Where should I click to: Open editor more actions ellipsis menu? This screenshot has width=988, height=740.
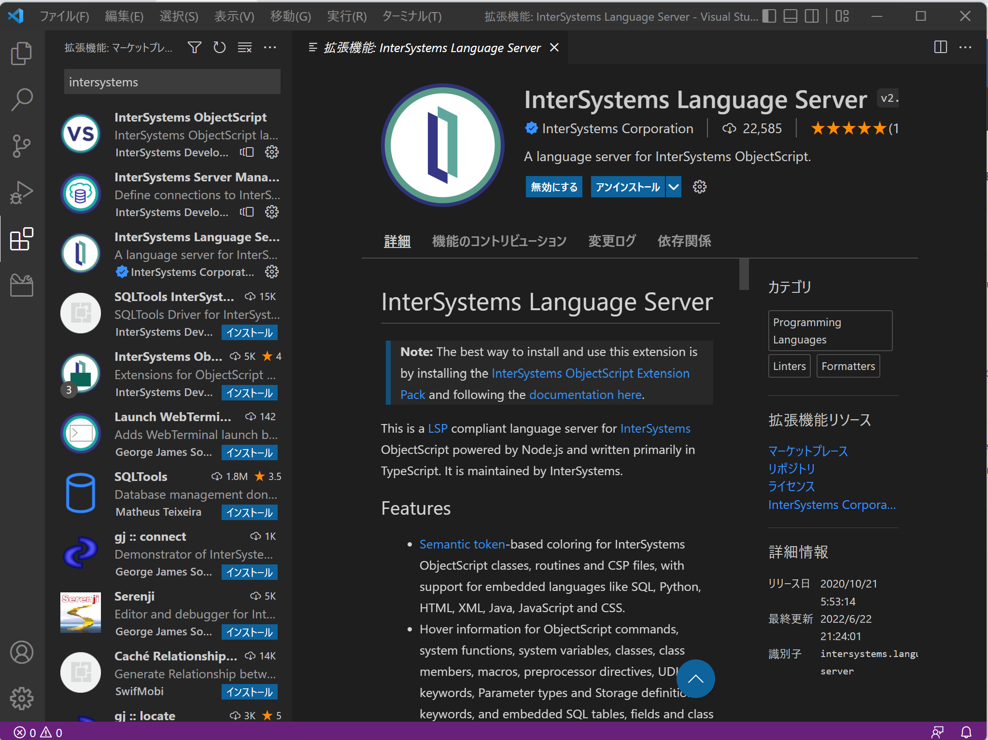tap(965, 47)
